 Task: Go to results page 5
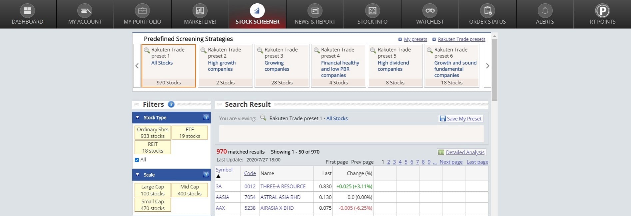[406, 162]
